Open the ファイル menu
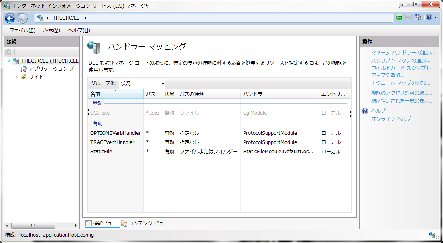 pyautogui.click(x=22, y=30)
